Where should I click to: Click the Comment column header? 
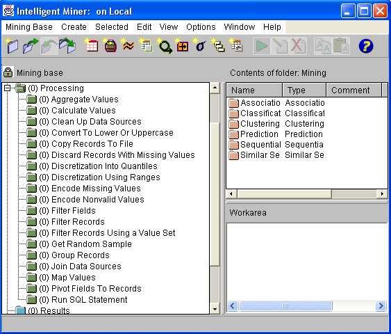point(354,90)
